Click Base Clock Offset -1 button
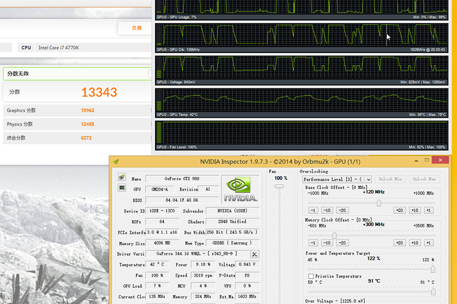Screen dimensions: 457x304 pos(313,211)
